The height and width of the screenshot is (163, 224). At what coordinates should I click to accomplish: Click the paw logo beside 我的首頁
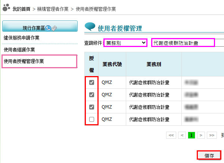[6, 7]
